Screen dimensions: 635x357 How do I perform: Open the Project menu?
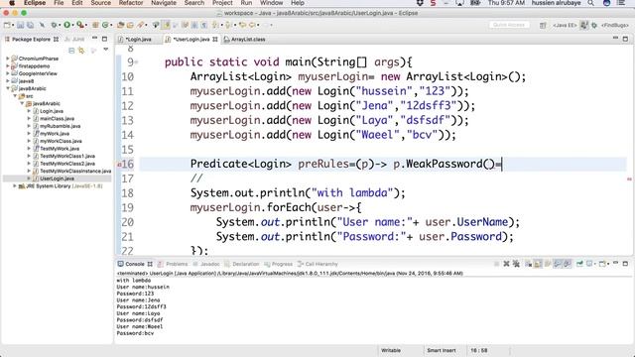coord(222,3)
